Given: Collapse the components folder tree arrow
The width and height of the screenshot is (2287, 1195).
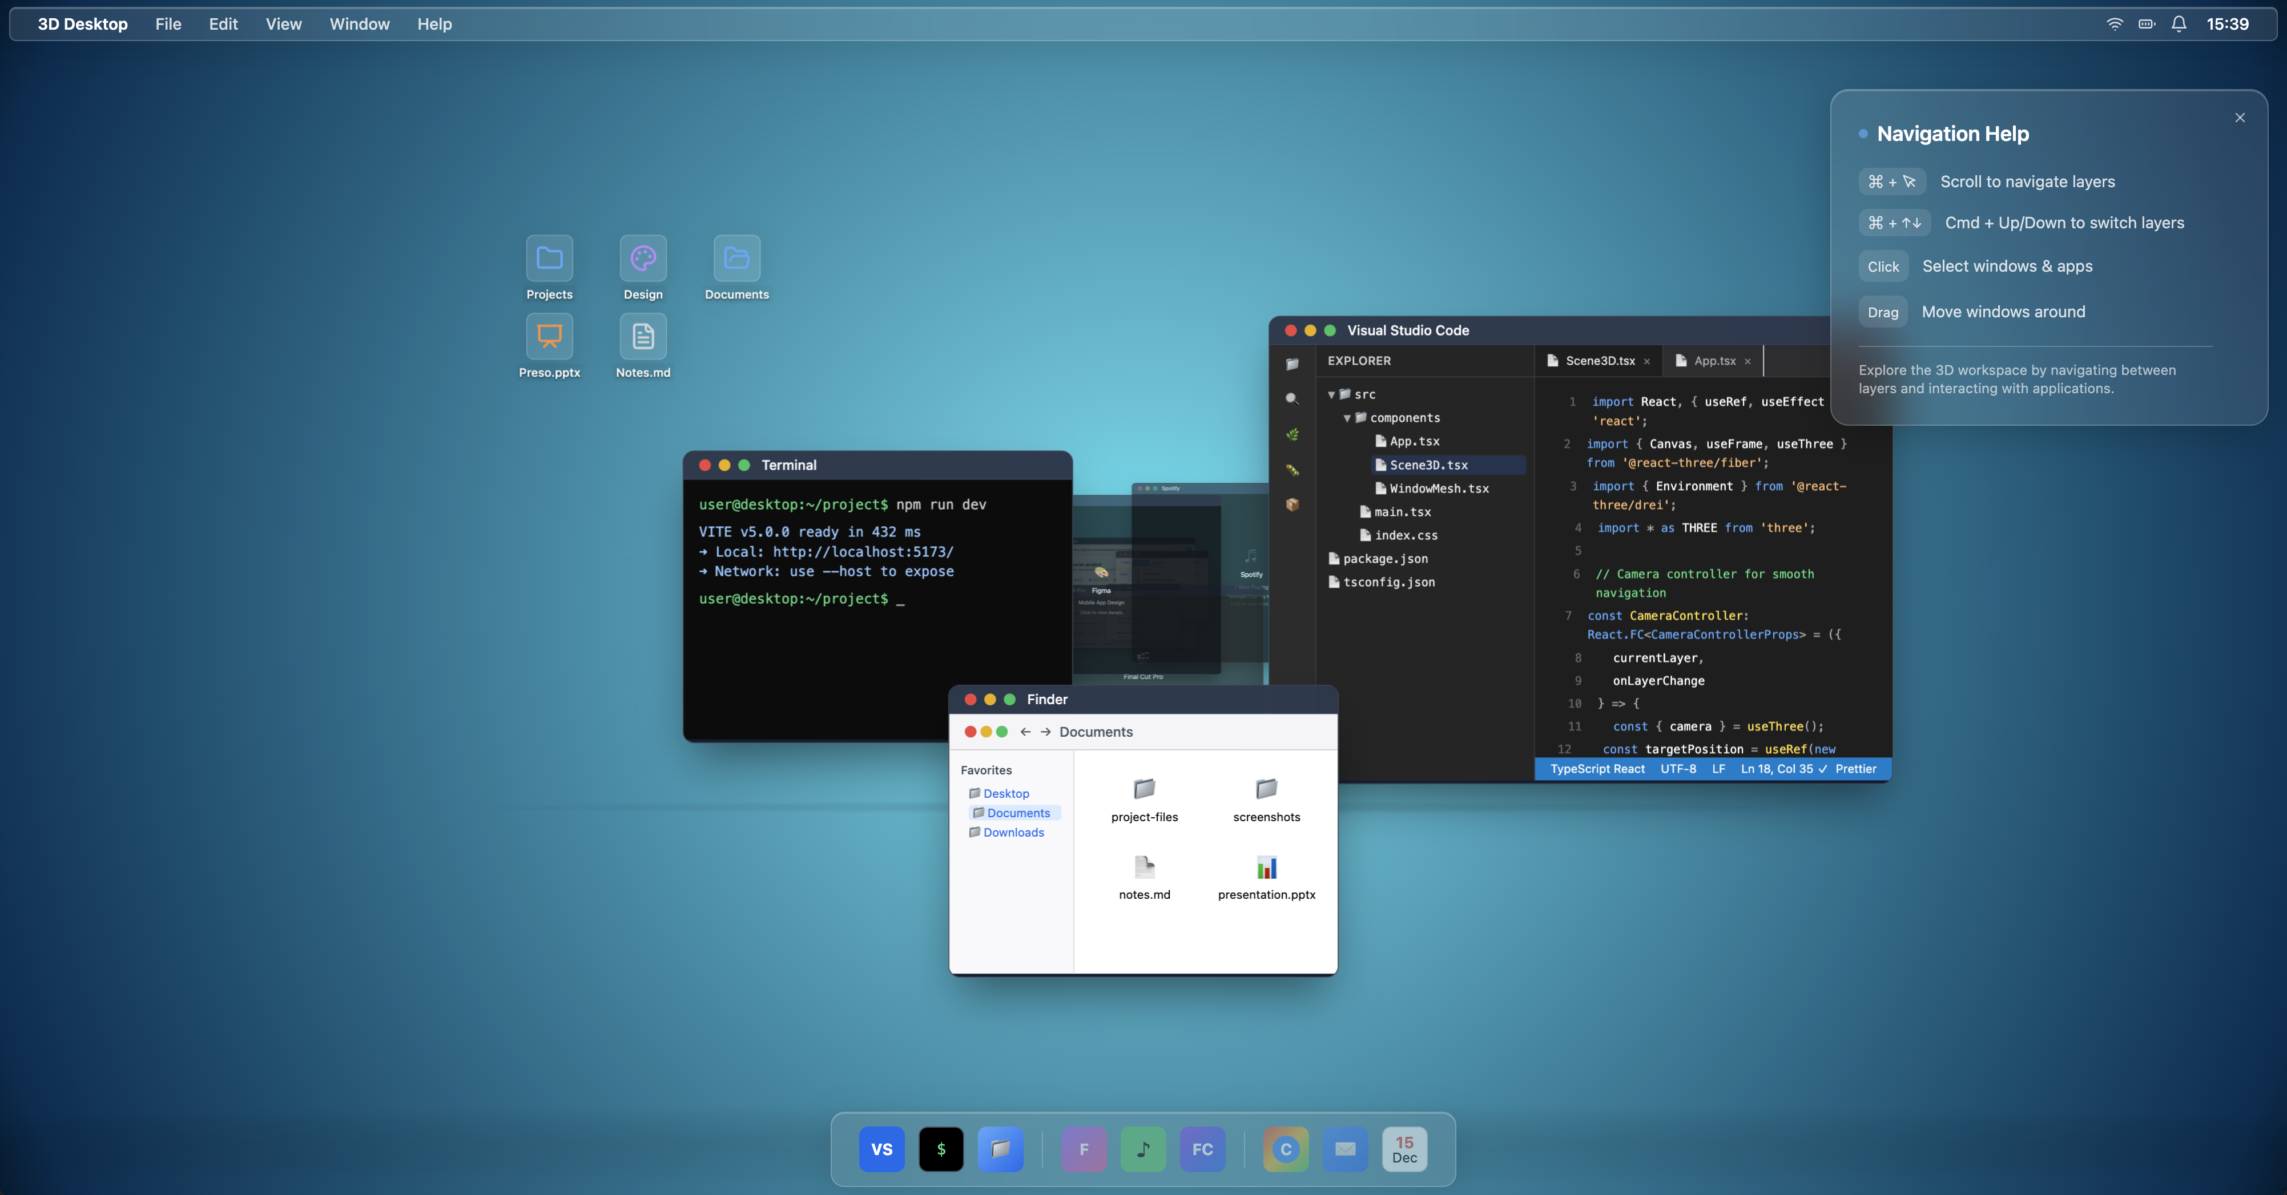Looking at the screenshot, I should (x=1347, y=418).
